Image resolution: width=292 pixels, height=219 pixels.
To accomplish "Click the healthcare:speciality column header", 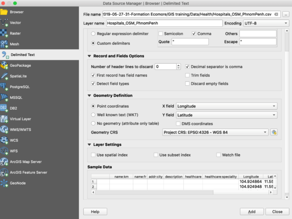I will tap(220, 177).
